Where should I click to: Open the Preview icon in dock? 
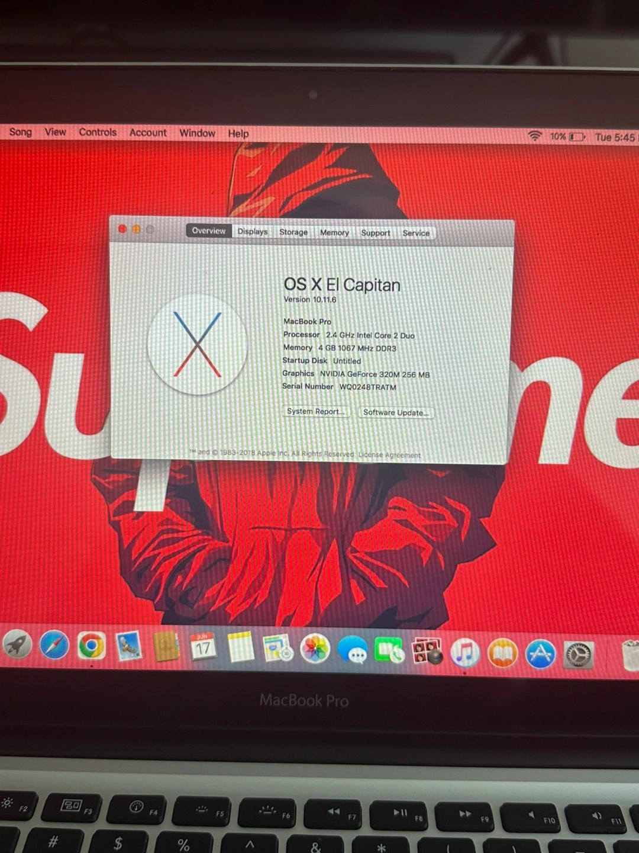coord(277,649)
